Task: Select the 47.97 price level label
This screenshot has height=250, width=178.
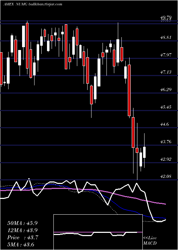Action: click(x=166, y=55)
